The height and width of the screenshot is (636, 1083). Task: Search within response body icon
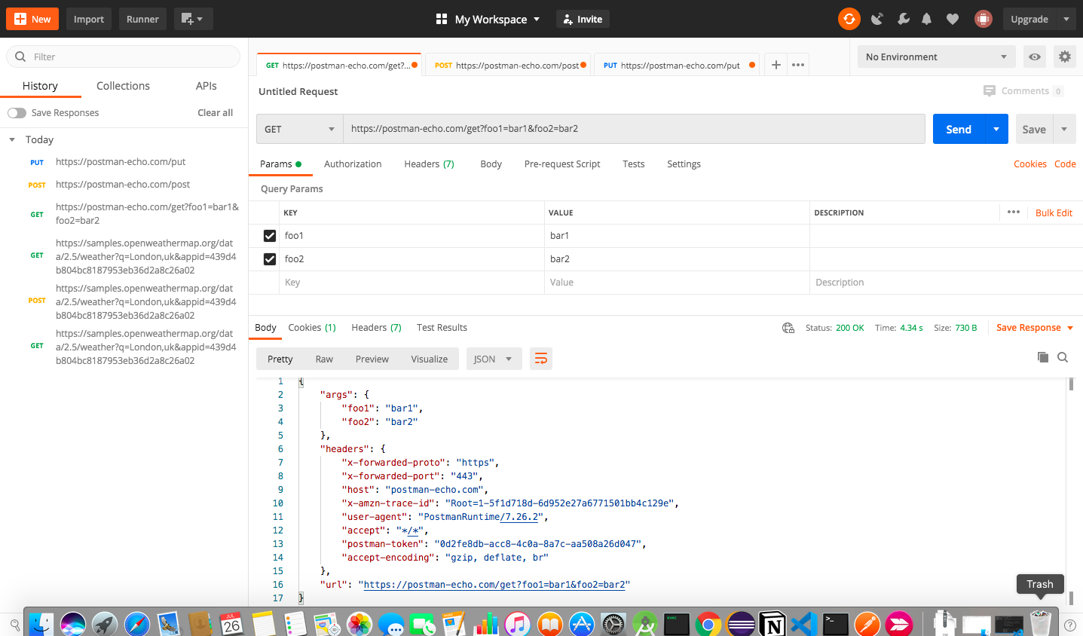pyautogui.click(x=1063, y=357)
